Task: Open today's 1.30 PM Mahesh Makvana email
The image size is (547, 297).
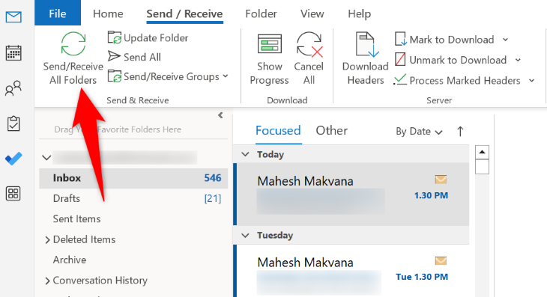Action: point(351,195)
